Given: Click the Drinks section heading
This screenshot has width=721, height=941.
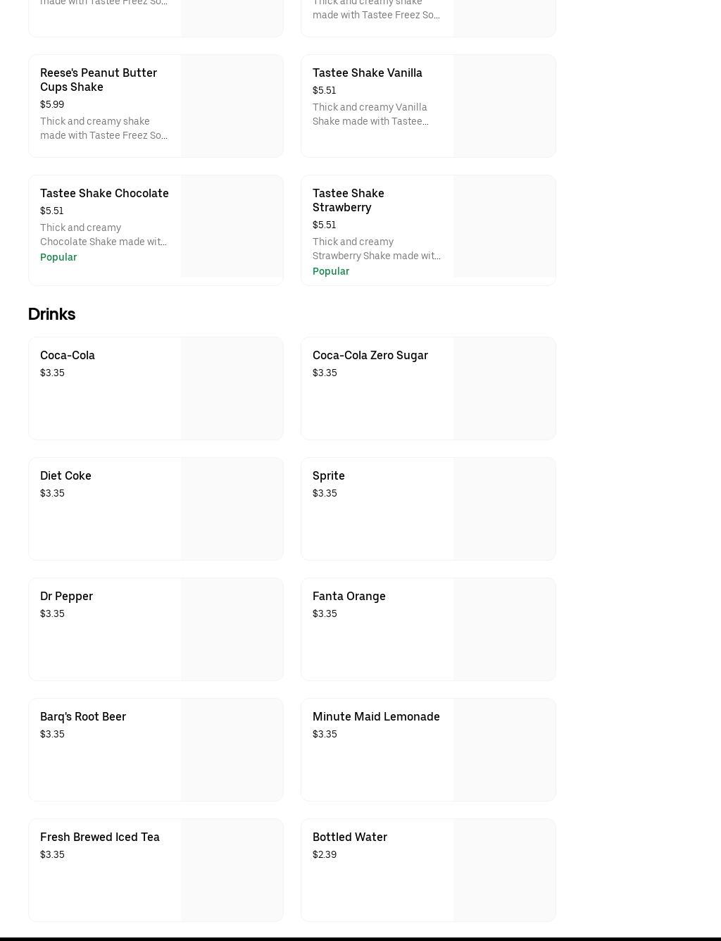Looking at the screenshot, I should click(51, 314).
